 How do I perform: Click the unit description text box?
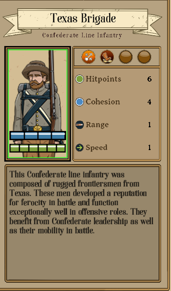(x=83, y=223)
